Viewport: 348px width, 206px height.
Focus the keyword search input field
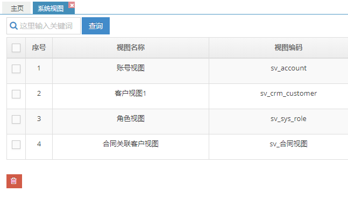pos(44,26)
